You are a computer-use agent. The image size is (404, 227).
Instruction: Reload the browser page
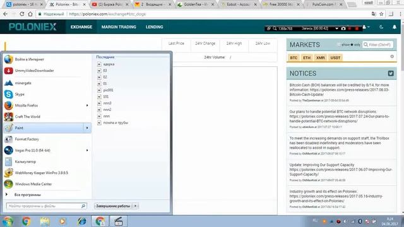pos(22,14)
